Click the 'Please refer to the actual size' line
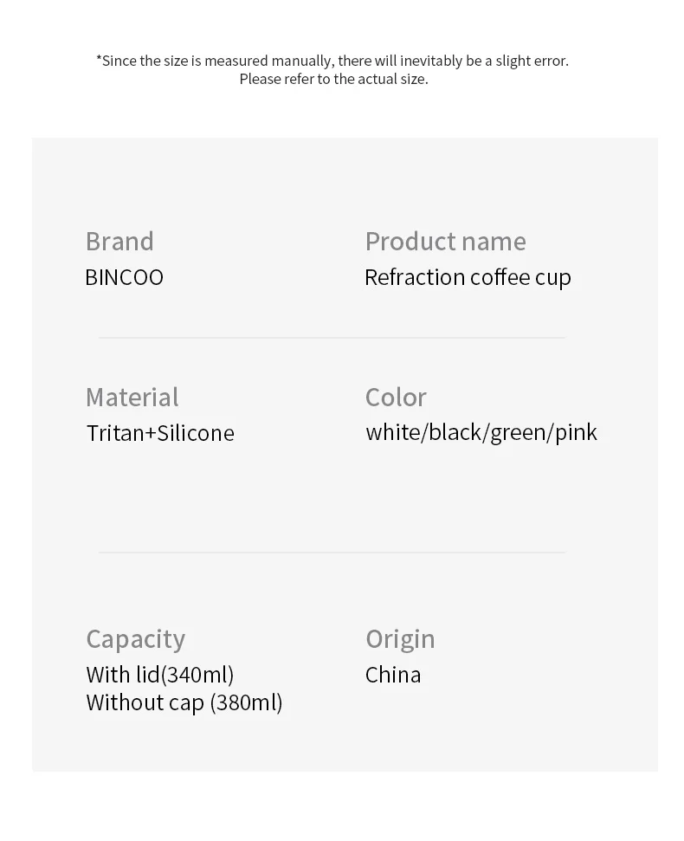The image size is (684, 841). [x=333, y=79]
